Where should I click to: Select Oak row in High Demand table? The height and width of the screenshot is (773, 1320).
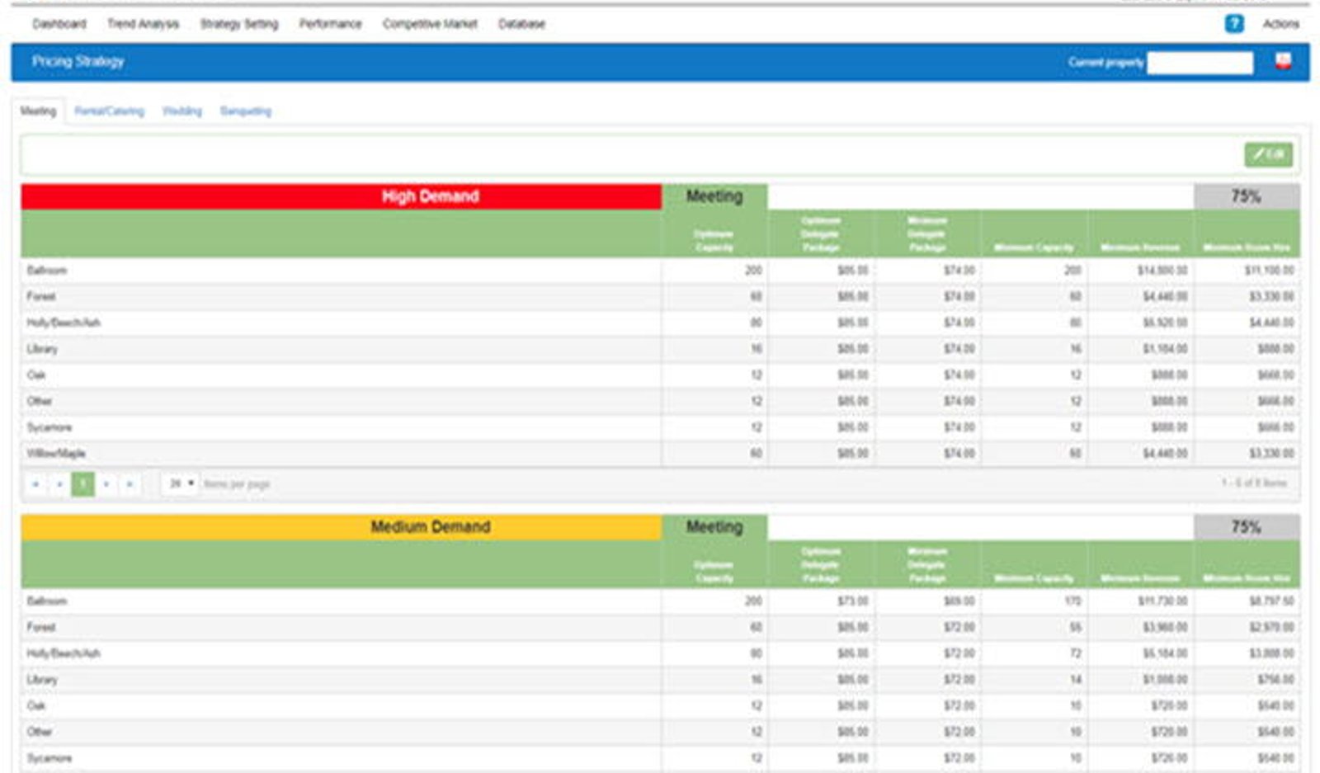[660, 375]
